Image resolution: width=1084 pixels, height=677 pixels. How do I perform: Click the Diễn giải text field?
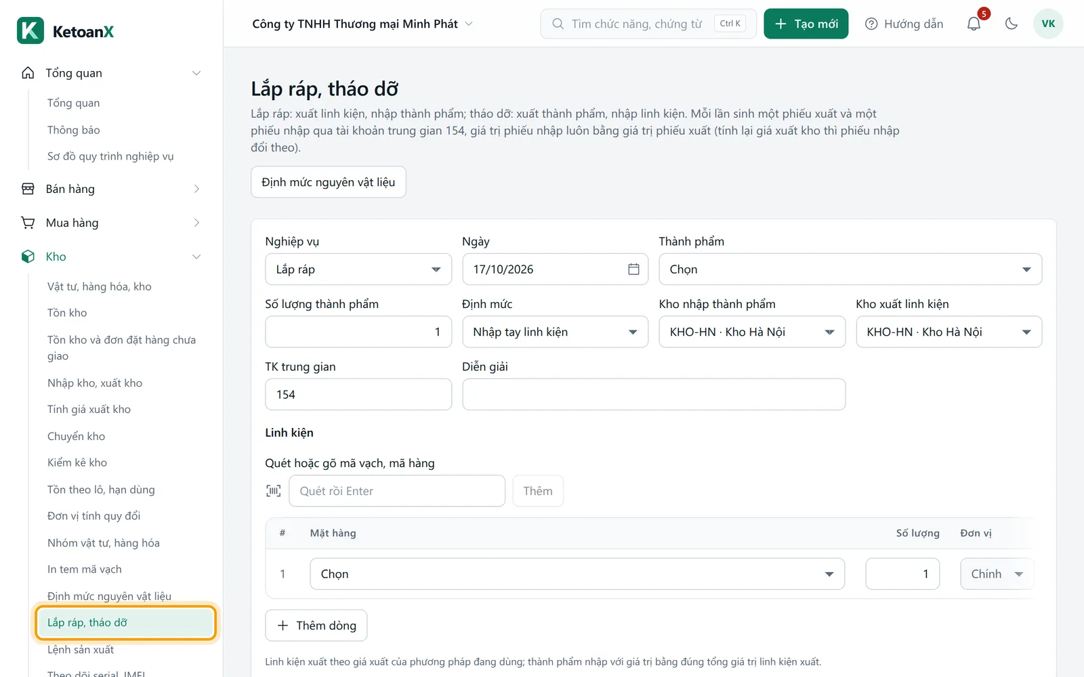(654, 395)
